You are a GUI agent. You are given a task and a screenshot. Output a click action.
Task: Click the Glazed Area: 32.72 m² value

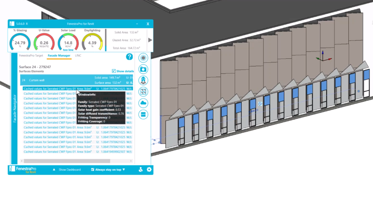[x=126, y=40]
